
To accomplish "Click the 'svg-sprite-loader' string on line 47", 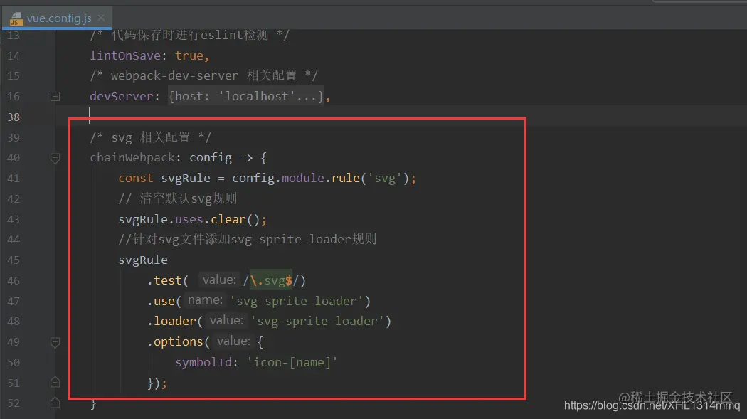I will 297,301.
